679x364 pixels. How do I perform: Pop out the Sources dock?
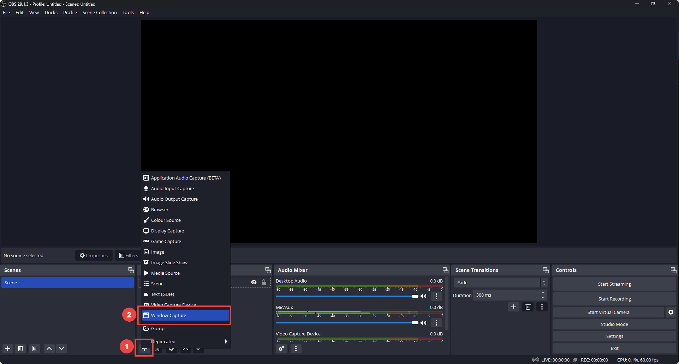pos(268,270)
